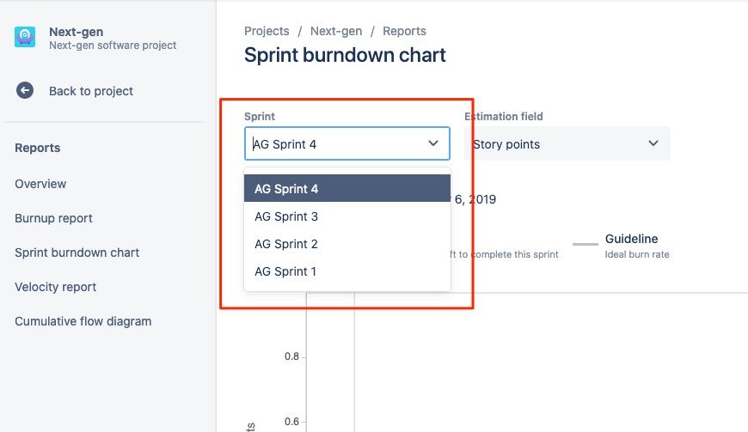Open the Velocity report
This screenshot has width=748, height=432.
click(x=55, y=287)
